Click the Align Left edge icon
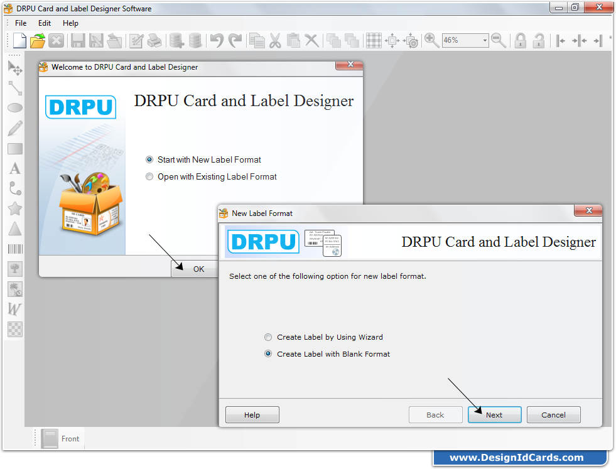 click(x=561, y=40)
